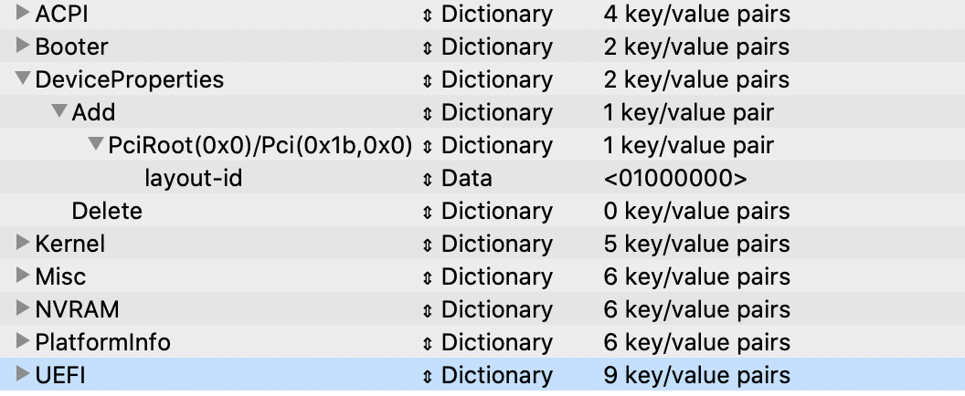Expand the PlatformInfo section
The image size is (965, 396).
tap(23, 340)
